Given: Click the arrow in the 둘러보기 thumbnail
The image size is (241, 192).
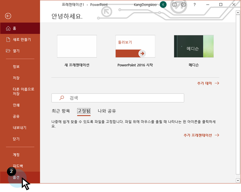Looking at the screenshot, I should (142, 53).
